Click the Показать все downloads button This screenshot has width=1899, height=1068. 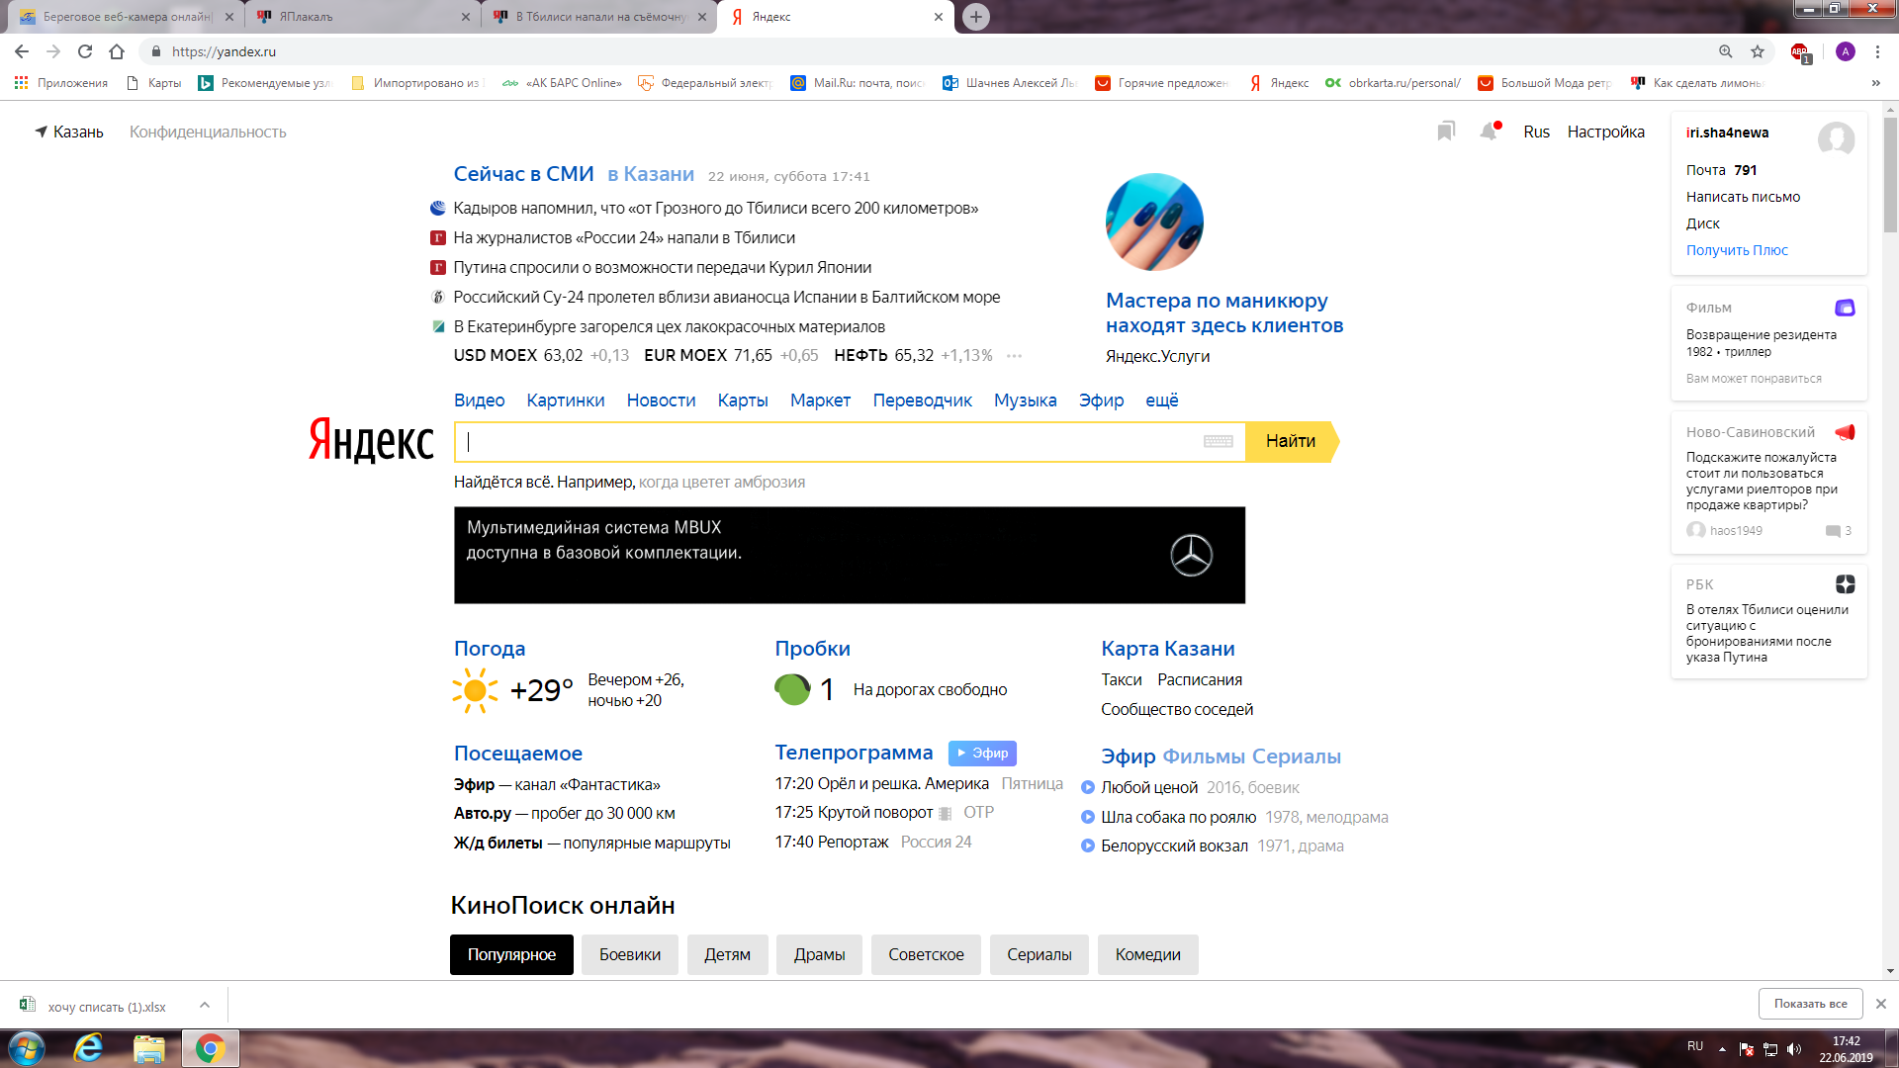[x=1810, y=1004]
